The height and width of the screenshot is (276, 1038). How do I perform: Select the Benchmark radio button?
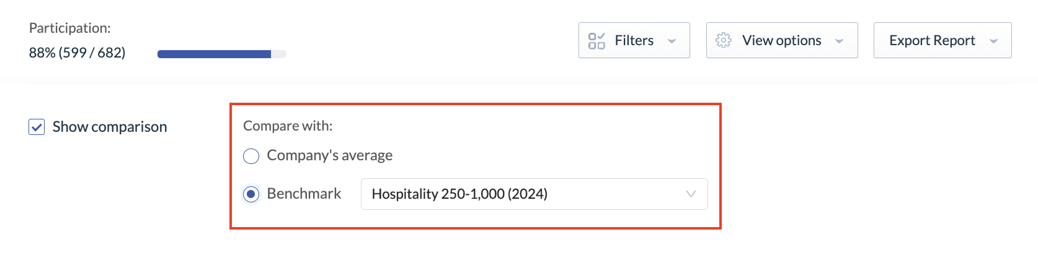[x=251, y=194]
